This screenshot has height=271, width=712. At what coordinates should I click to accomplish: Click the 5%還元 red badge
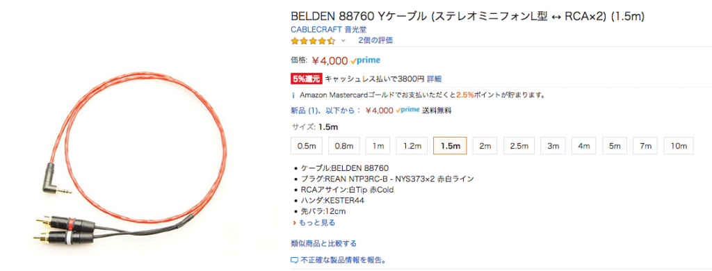tap(307, 79)
